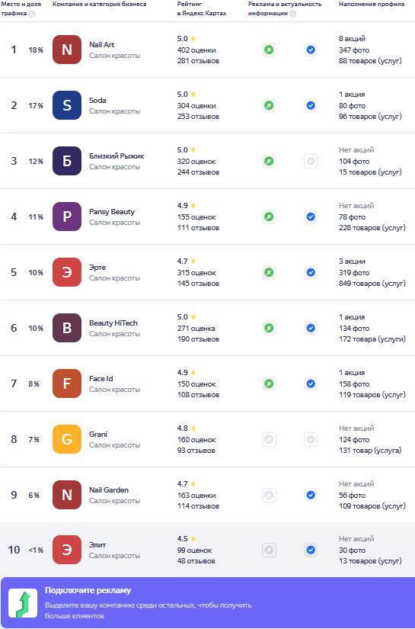This screenshot has height=629, width=415.
Task: Click the help icon beside 'доля трафика'
Action: tap(32, 13)
